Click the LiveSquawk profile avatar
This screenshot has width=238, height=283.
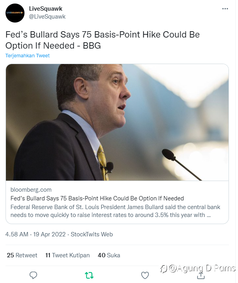coord(15,13)
